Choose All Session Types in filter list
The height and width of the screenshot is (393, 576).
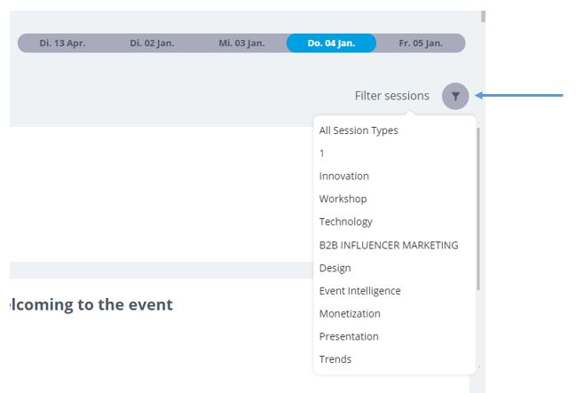pyautogui.click(x=359, y=130)
